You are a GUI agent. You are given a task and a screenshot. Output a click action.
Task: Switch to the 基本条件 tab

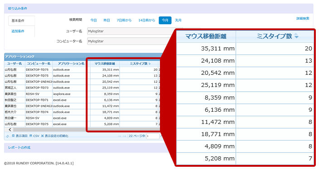coord(21,21)
